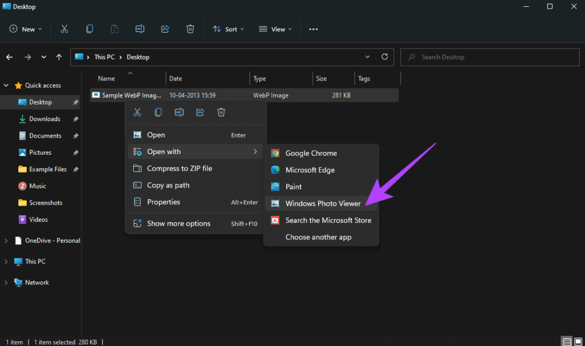The image size is (585, 346).
Task: Go forward with the forward arrow
Action: tap(27, 57)
